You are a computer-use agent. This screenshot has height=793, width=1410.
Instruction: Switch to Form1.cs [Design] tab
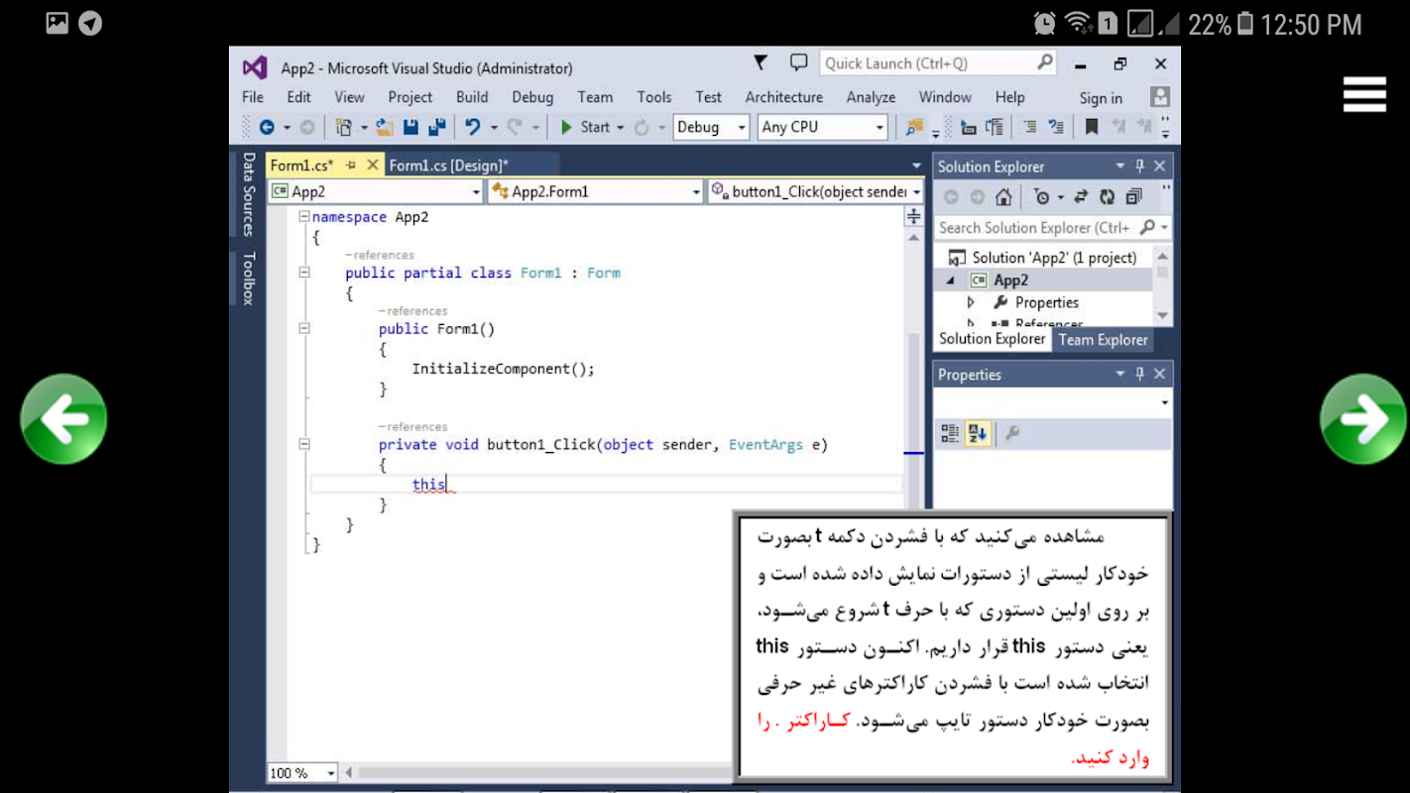tap(448, 166)
